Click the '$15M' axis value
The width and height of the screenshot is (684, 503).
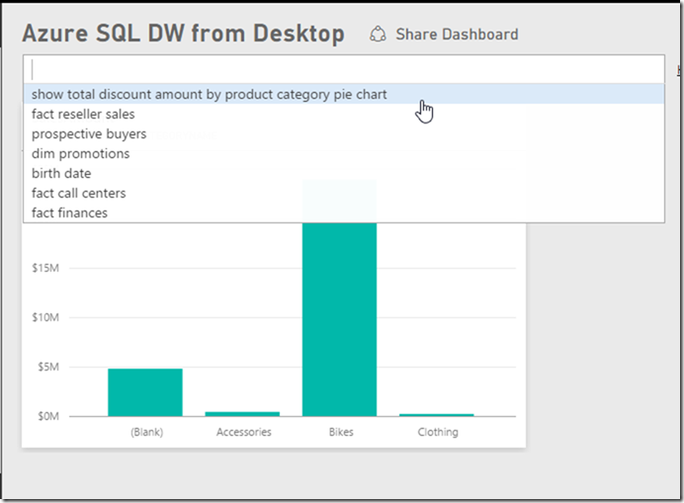[45, 268]
